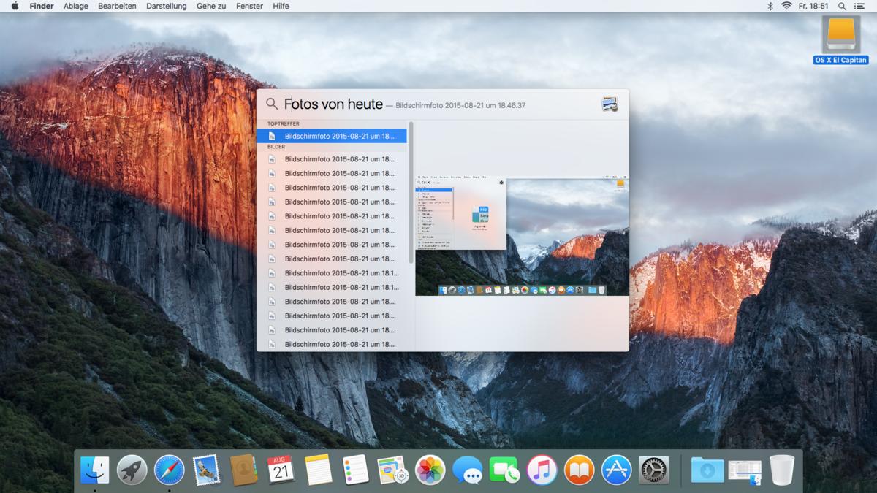Screen dimensions: 877x493
Task: Open the Ablage menu
Action: coord(76,6)
